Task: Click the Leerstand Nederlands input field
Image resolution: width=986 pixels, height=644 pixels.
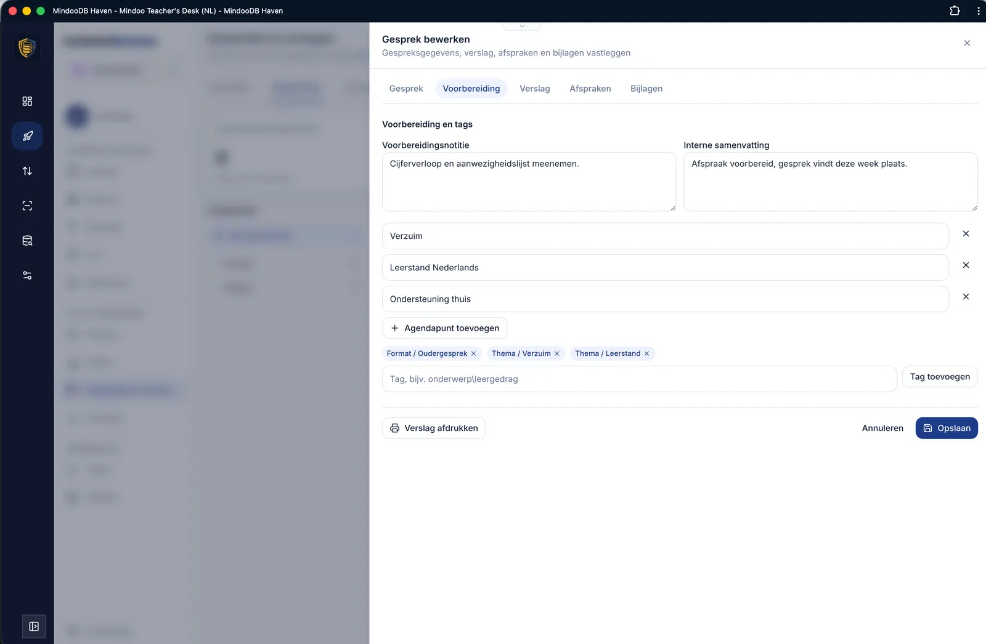Action: [665, 267]
